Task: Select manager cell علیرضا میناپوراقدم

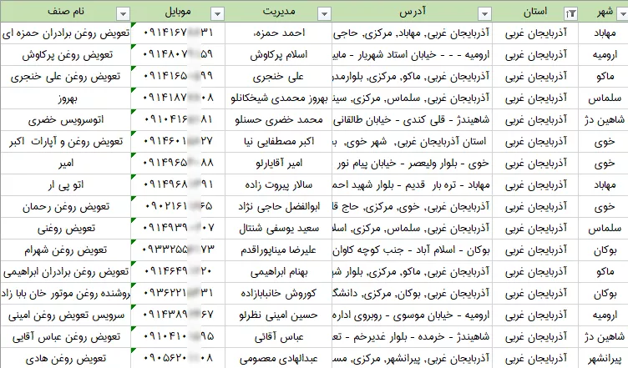Action: coord(279,250)
